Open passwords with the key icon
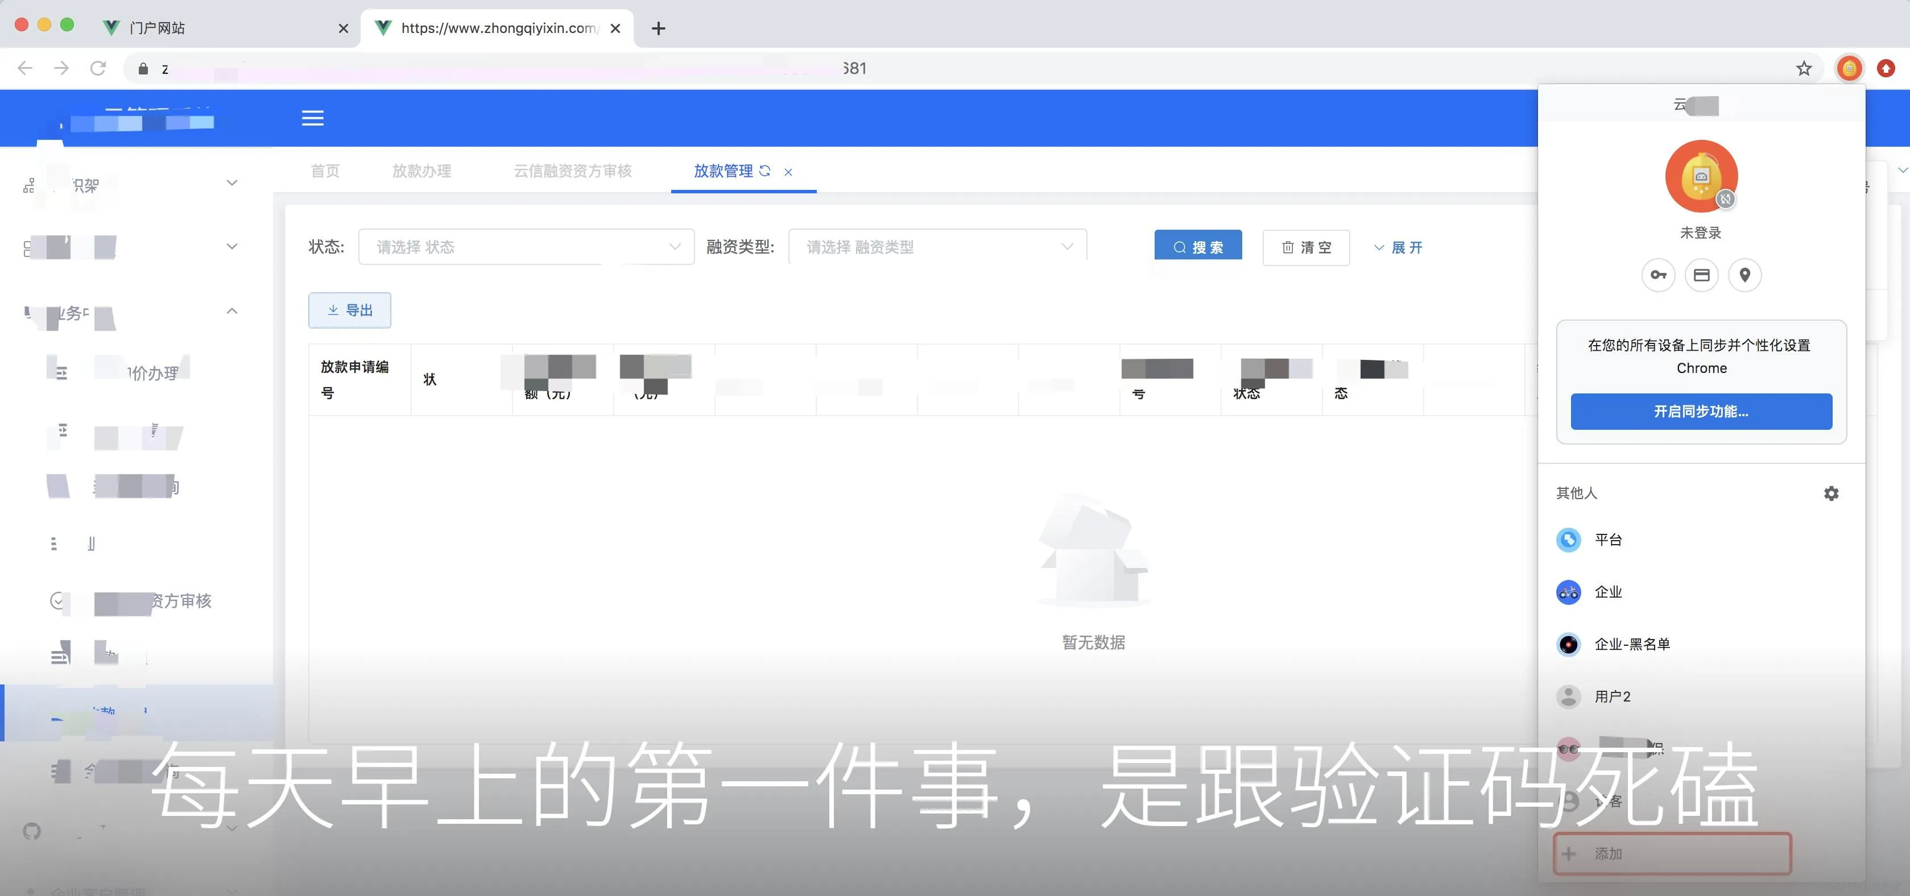 pyautogui.click(x=1658, y=275)
